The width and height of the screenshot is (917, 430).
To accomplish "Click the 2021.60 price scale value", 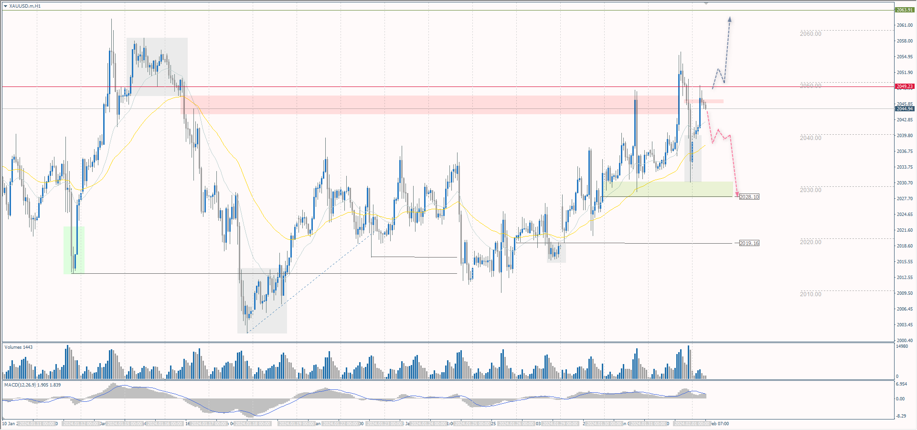I will [x=905, y=230].
